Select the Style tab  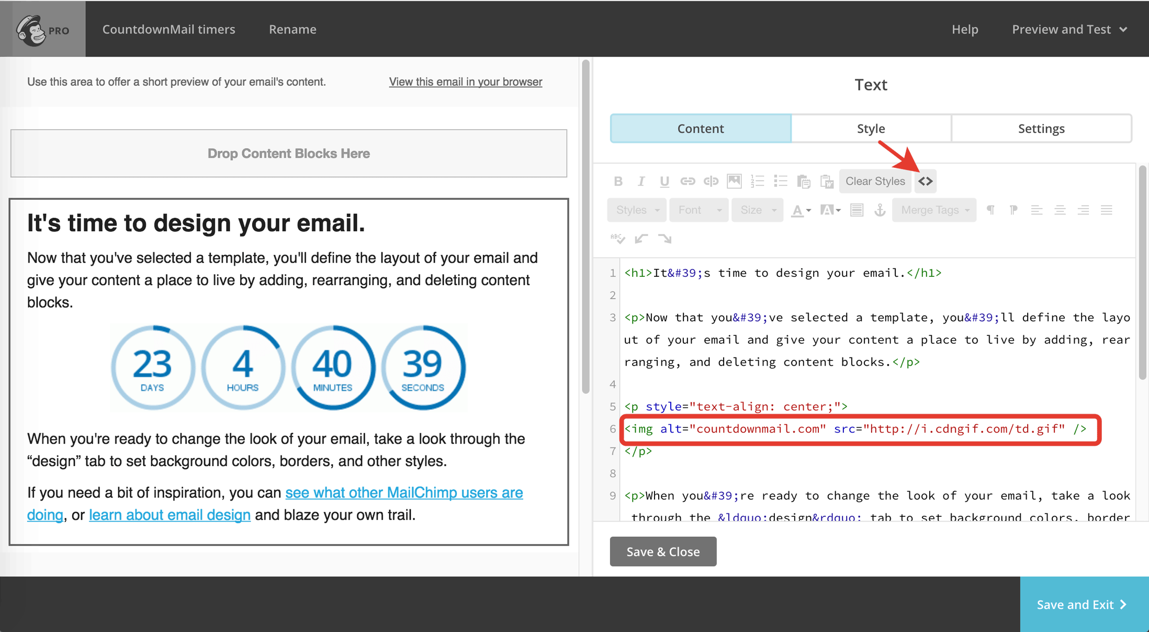click(870, 128)
